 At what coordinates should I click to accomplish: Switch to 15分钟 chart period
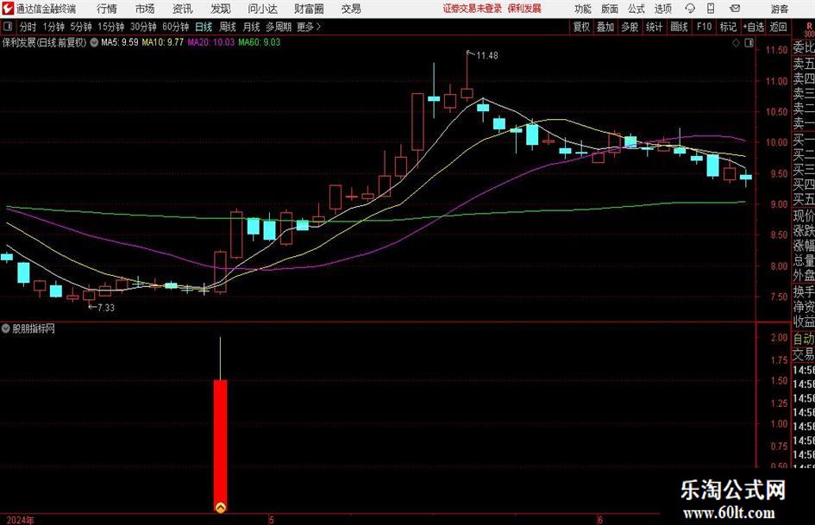click(110, 27)
